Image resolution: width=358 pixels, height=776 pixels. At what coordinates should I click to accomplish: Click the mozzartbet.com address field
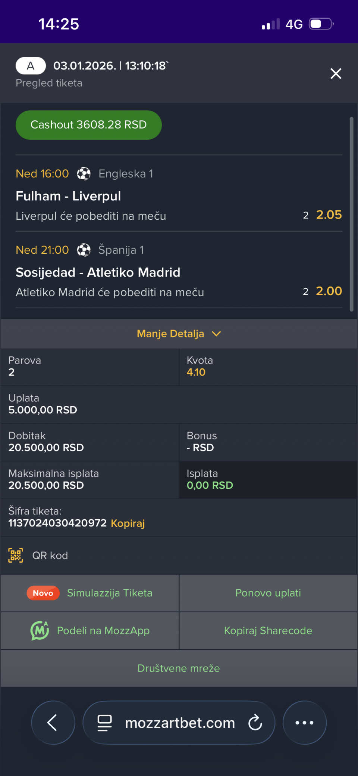pyautogui.click(x=180, y=723)
